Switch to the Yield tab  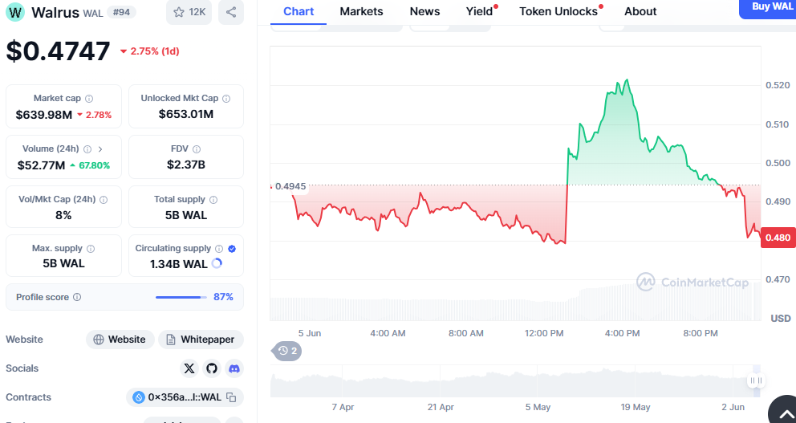coord(480,11)
